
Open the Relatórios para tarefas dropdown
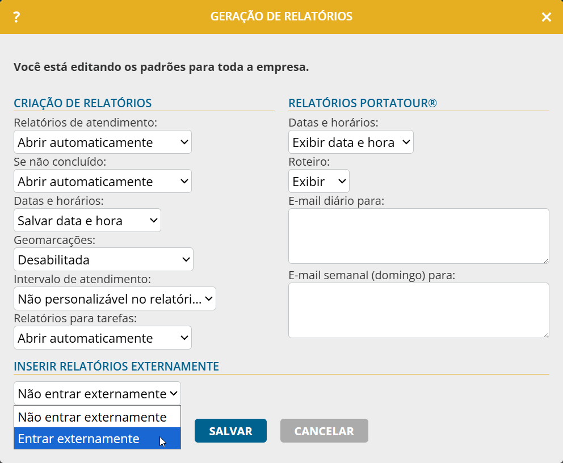coord(102,338)
